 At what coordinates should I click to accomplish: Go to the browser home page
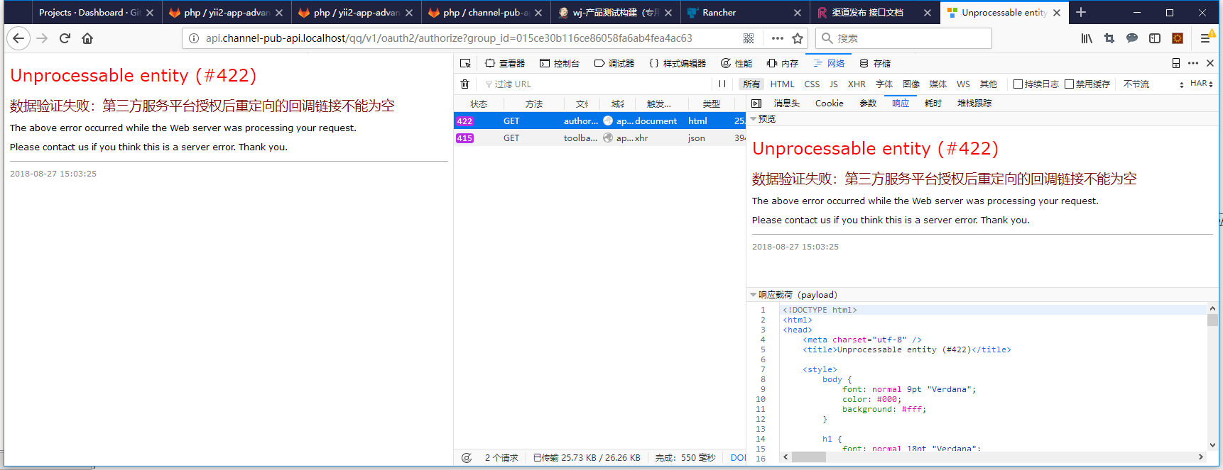(x=87, y=38)
